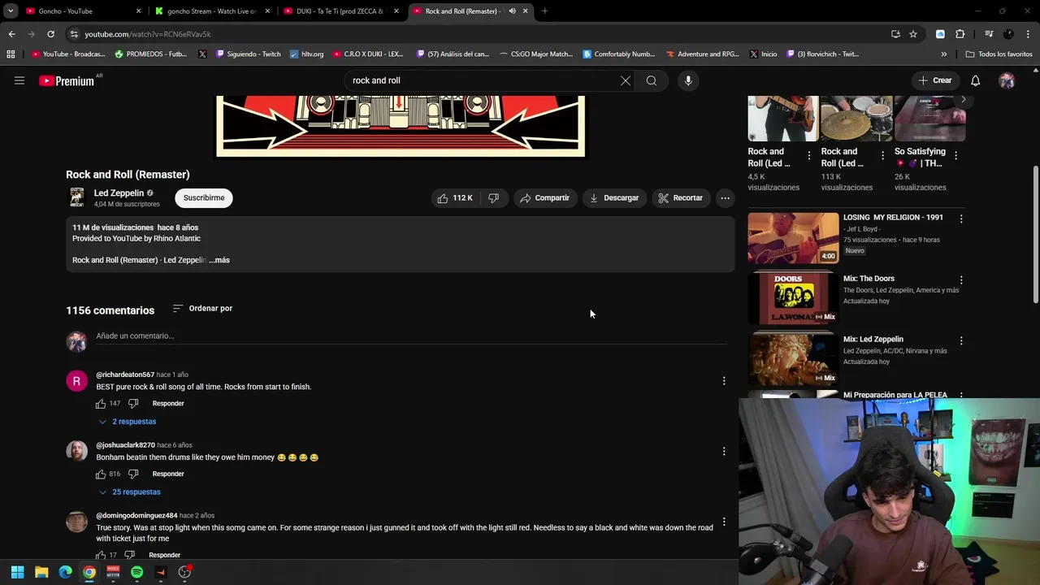
Task: Open the tab search dropdown arrow
Action: [x=11, y=11]
